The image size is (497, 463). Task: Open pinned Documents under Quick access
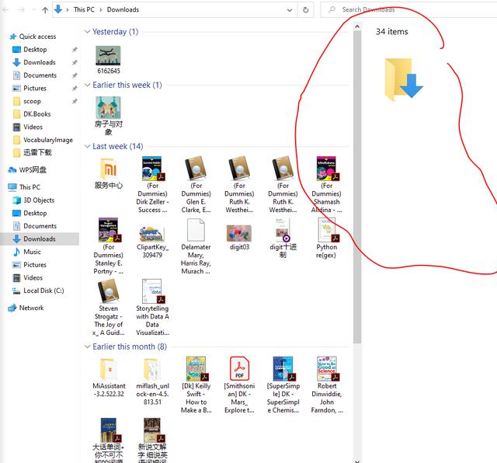point(40,75)
